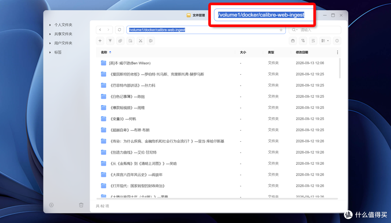The image size is (391, 223).
Task: Expand the 个人文件夹 tree node
Action: tap(50, 25)
